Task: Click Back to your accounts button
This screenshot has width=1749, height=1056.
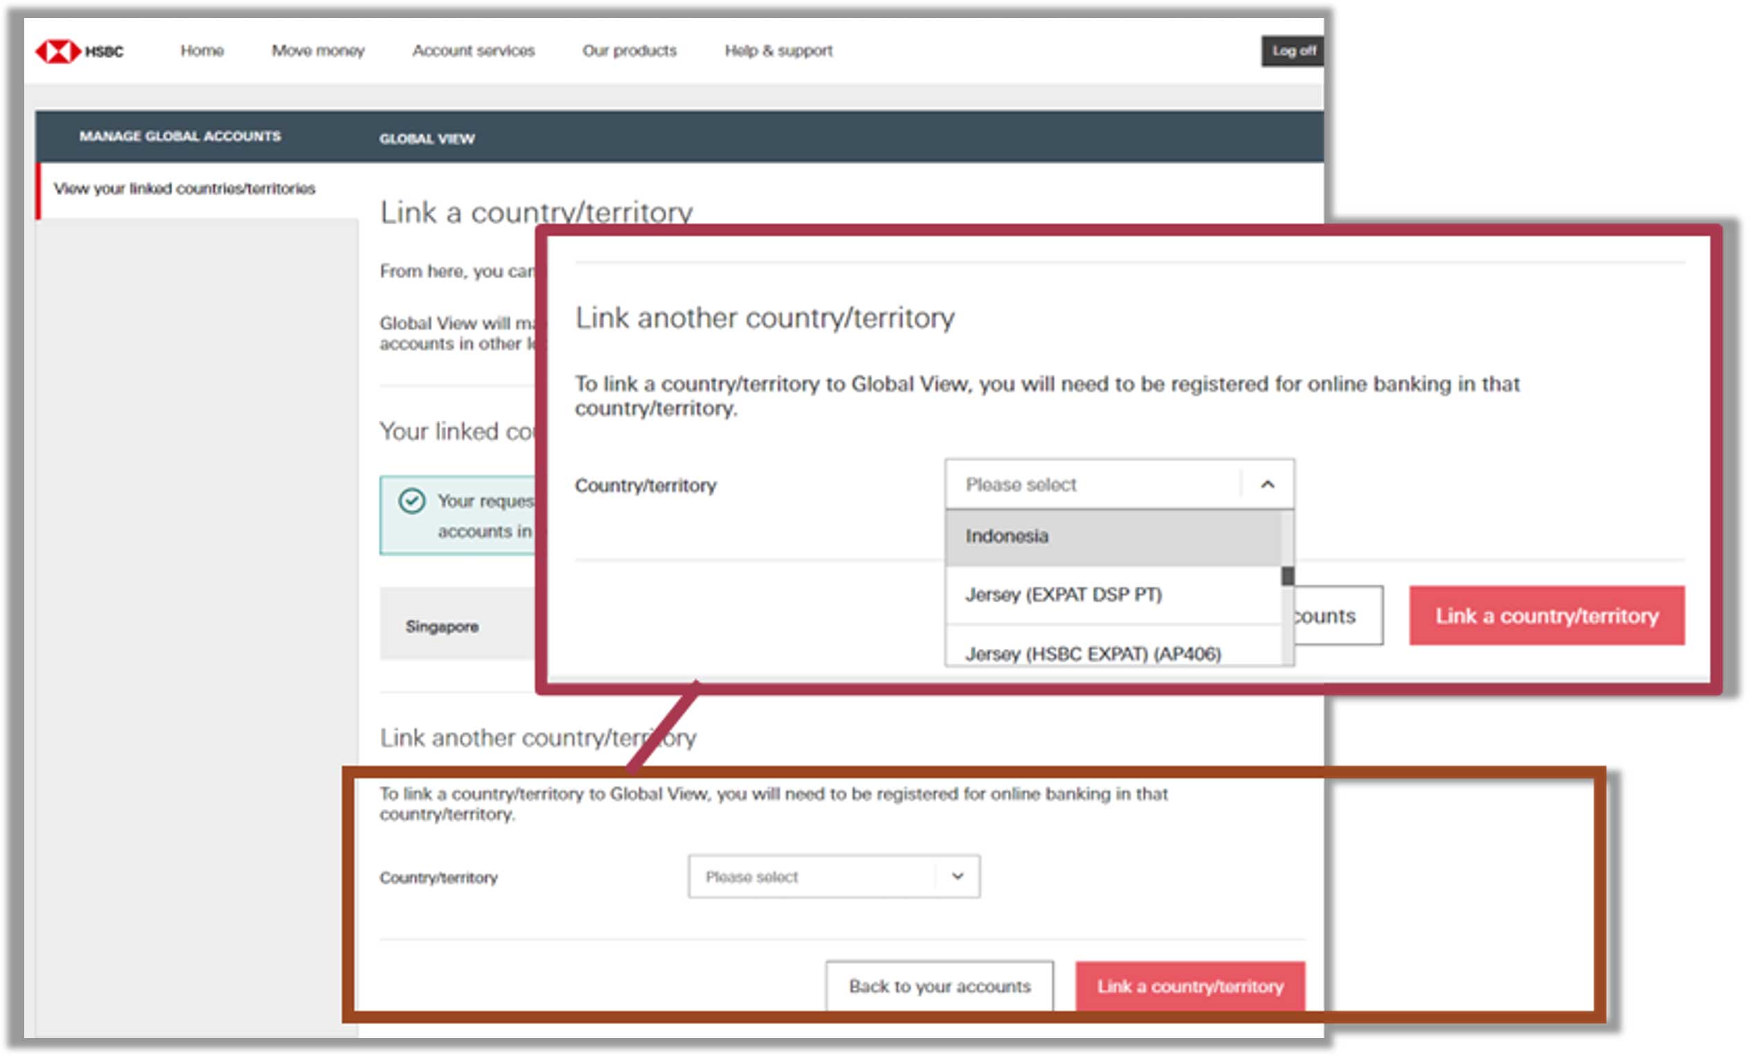Action: [939, 987]
